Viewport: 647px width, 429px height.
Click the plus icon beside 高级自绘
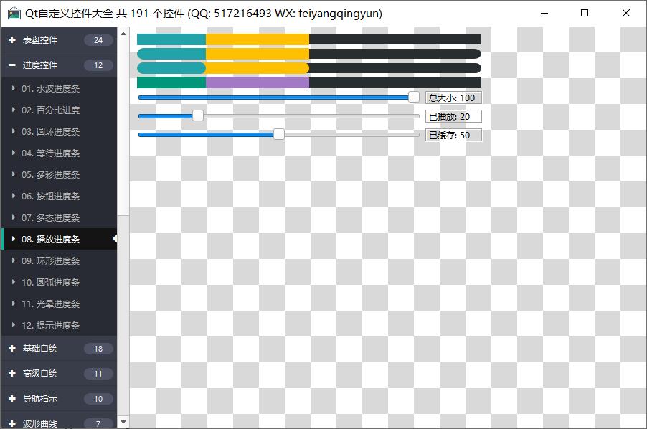point(12,374)
